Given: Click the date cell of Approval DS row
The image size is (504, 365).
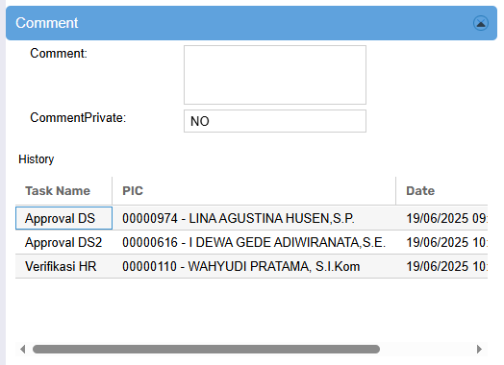Looking at the screenshot, I should click(442, 218).
